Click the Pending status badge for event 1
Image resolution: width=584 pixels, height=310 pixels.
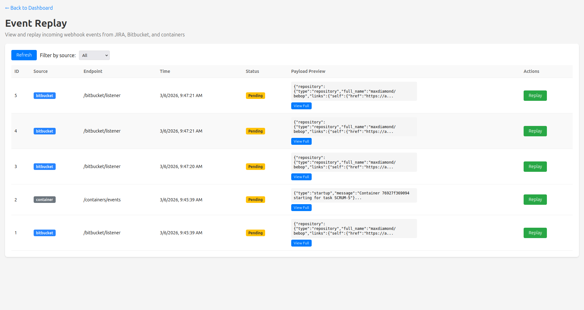point(255,233)
